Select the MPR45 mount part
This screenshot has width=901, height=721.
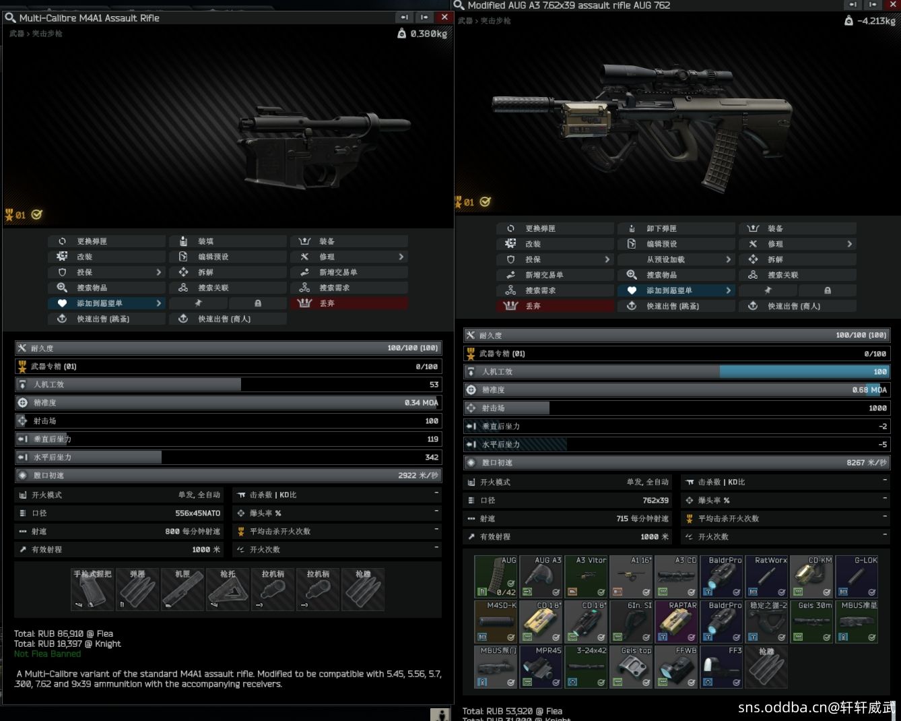(541, 666)
